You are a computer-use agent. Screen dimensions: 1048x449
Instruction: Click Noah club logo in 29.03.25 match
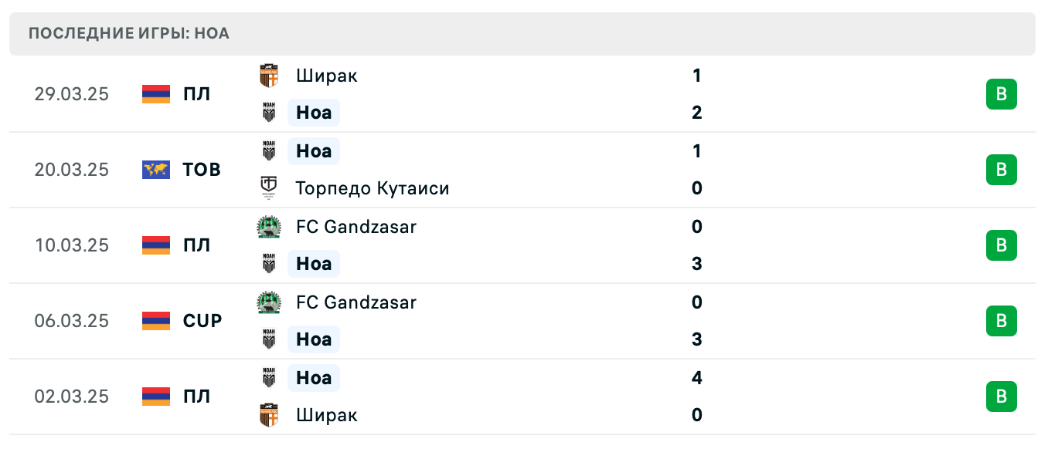pos(268,113)
